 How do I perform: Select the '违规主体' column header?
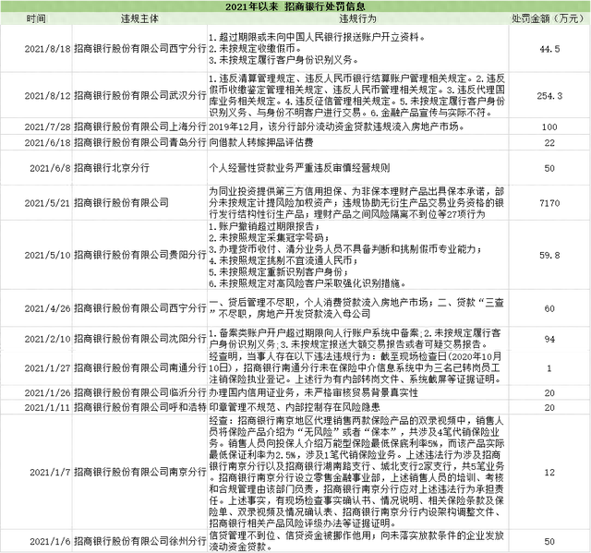139,18
